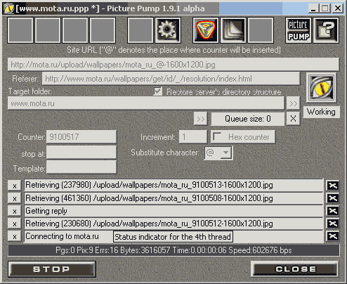Open the Picture Pump logo button
This screenshot has height=284, width=347.
click(299, 30)
